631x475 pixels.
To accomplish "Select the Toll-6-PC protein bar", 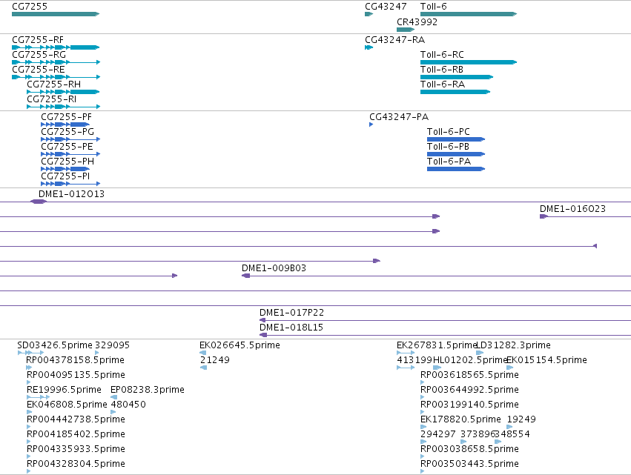I will [456, 139].
